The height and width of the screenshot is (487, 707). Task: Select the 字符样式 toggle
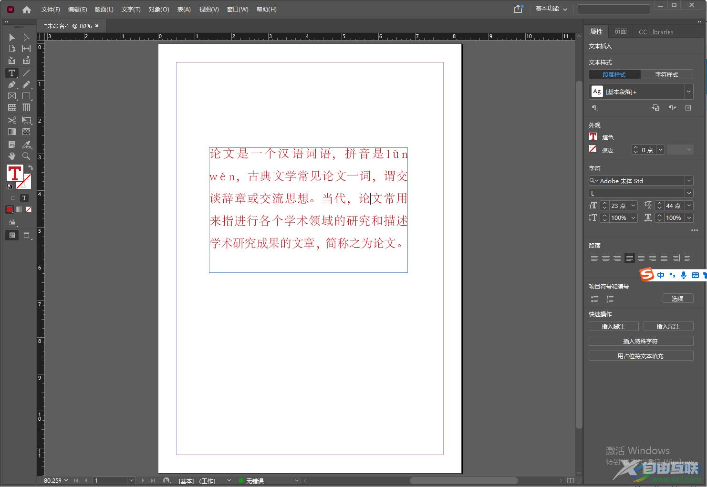click(x=666, y=74)
